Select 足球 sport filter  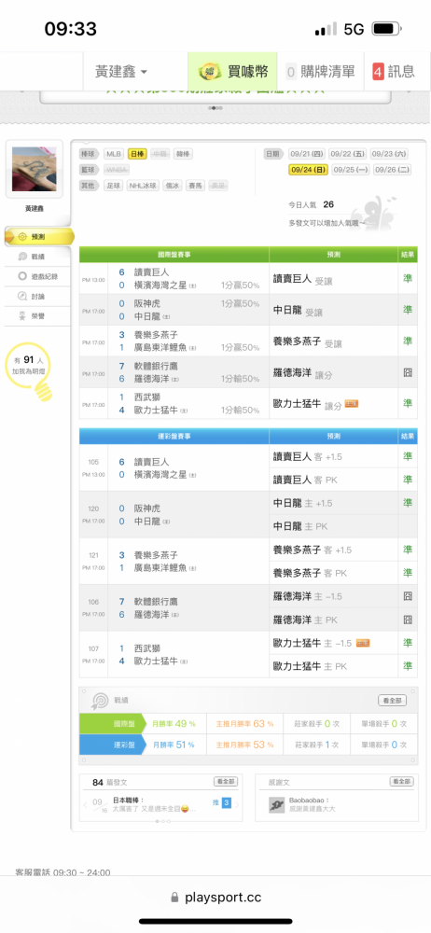point(114,186)
